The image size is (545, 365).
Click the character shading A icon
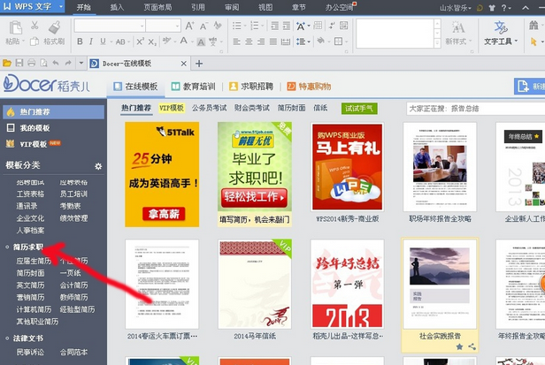click(x=201, y=42)
